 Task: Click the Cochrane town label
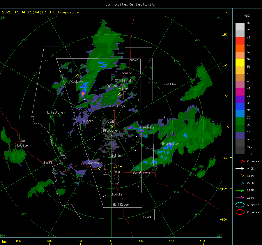95,163
